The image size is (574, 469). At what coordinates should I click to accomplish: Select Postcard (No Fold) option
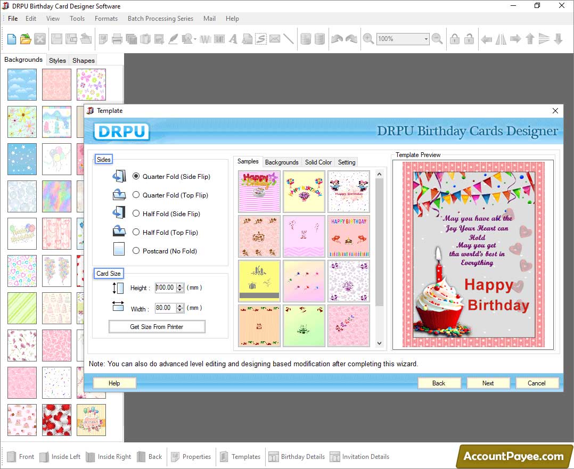coord(136,251)
